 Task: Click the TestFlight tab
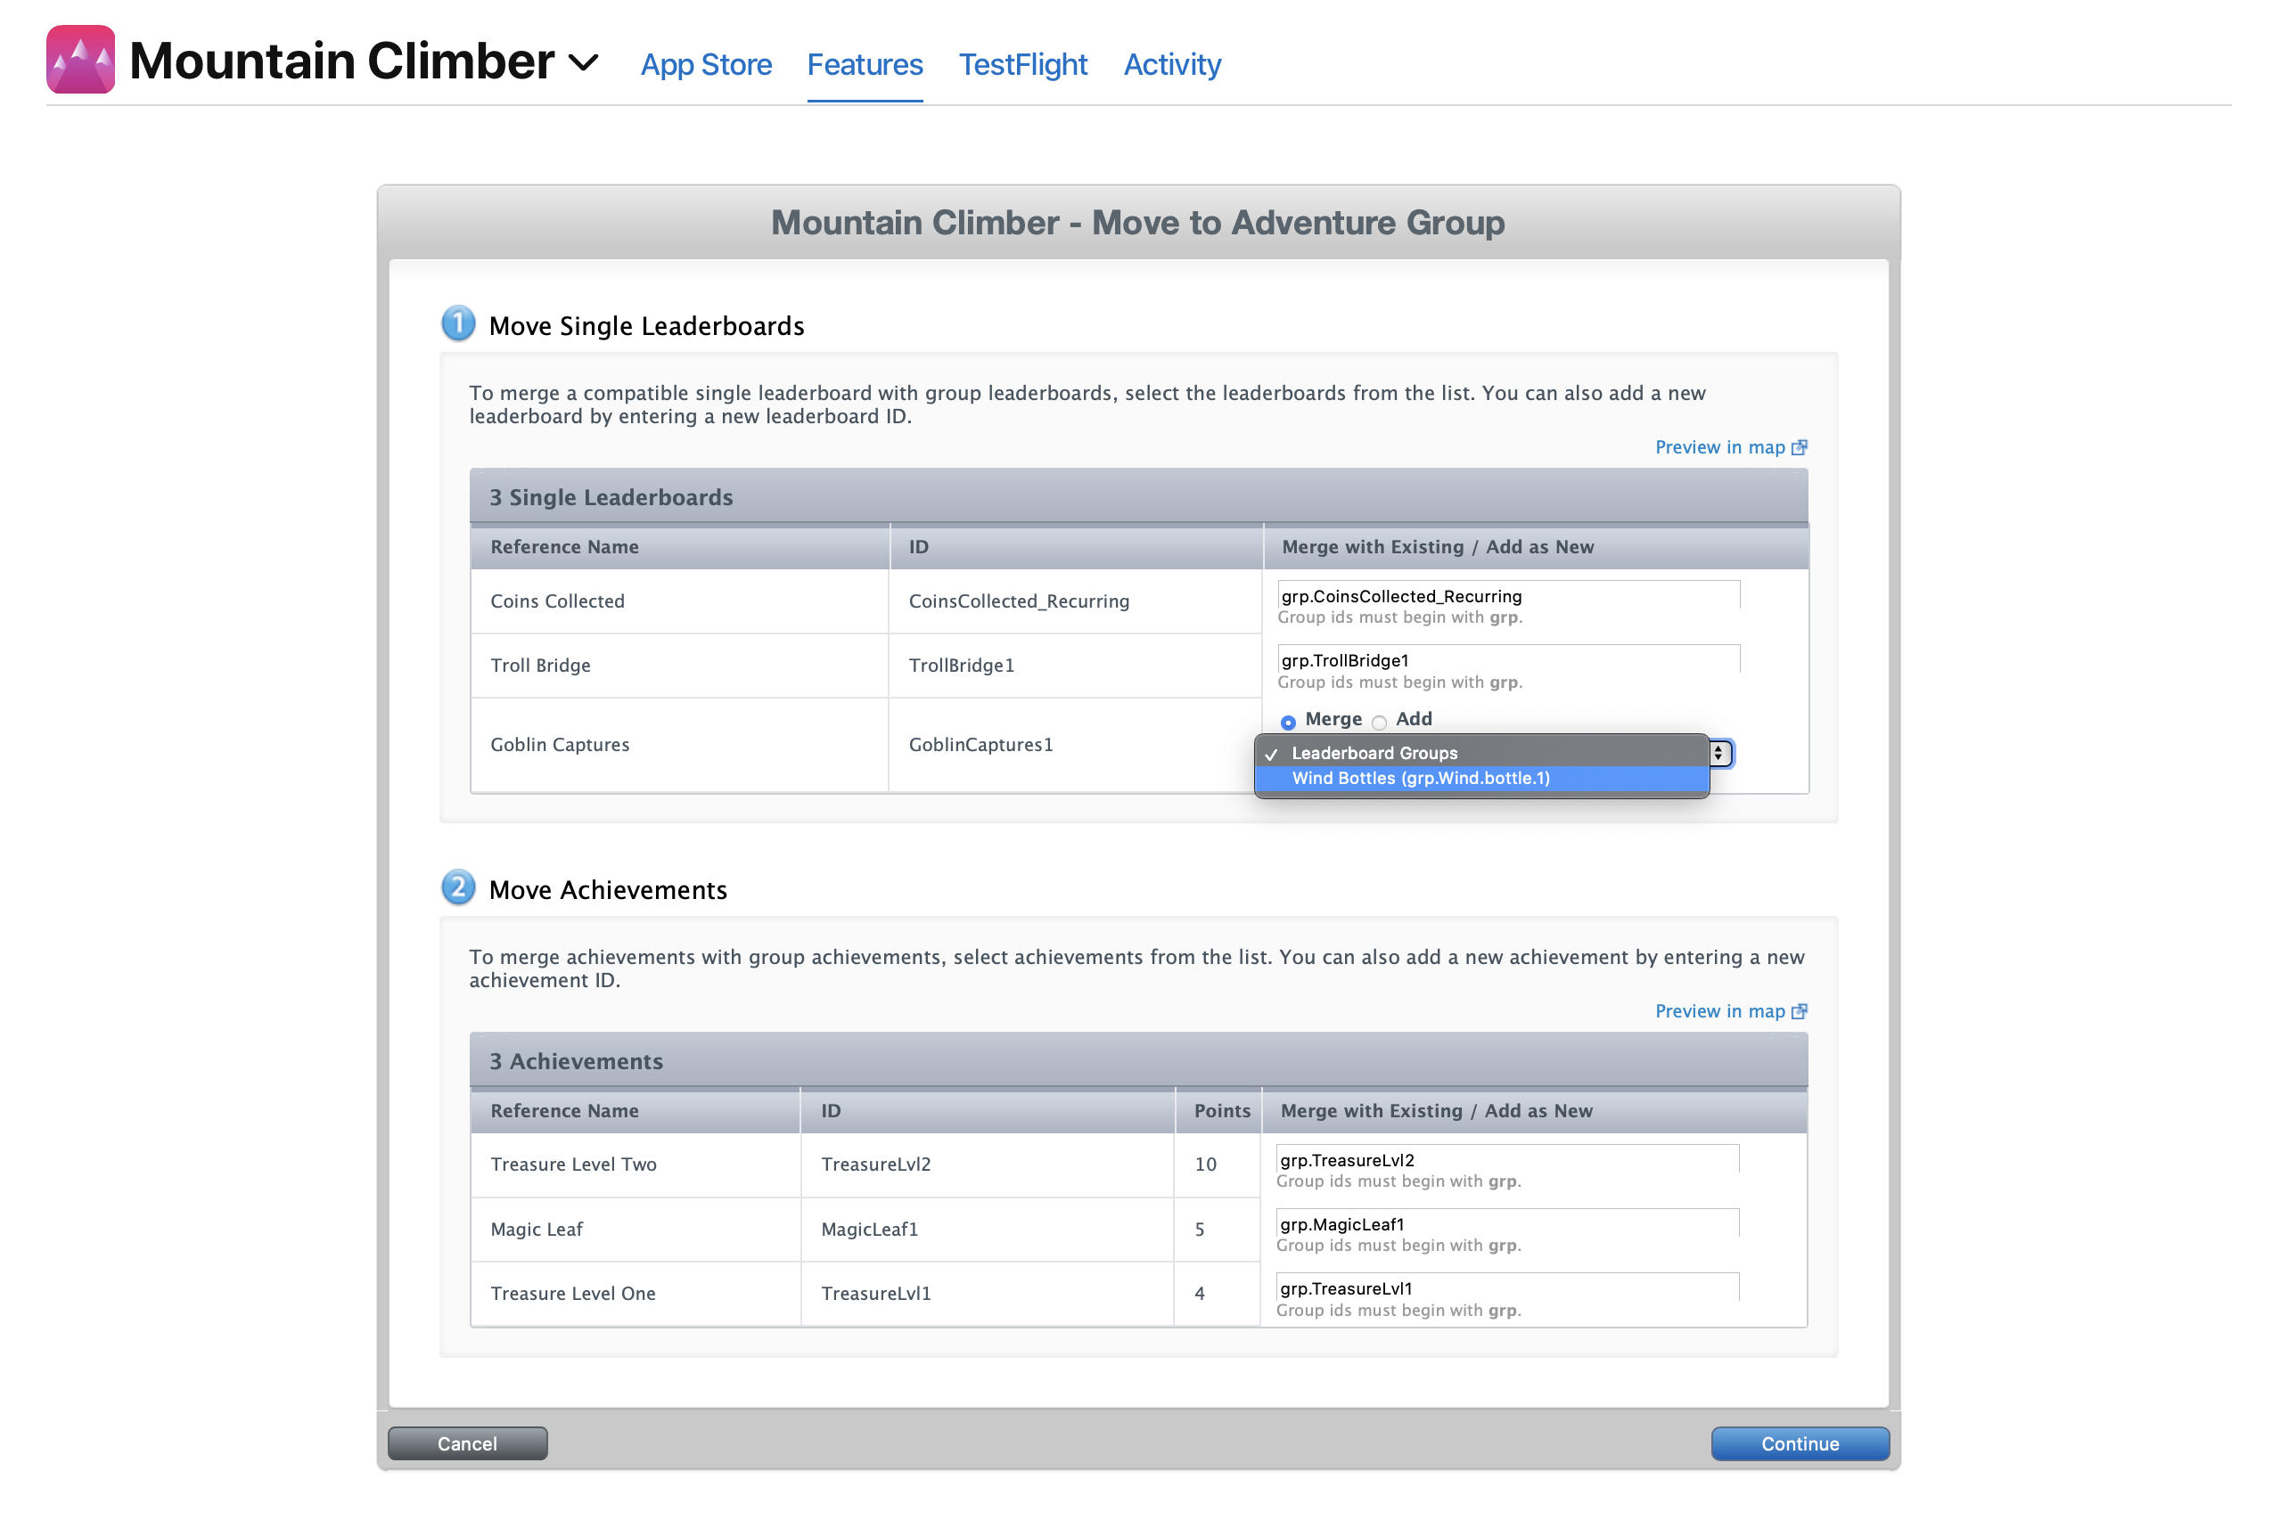(1020, 62)
